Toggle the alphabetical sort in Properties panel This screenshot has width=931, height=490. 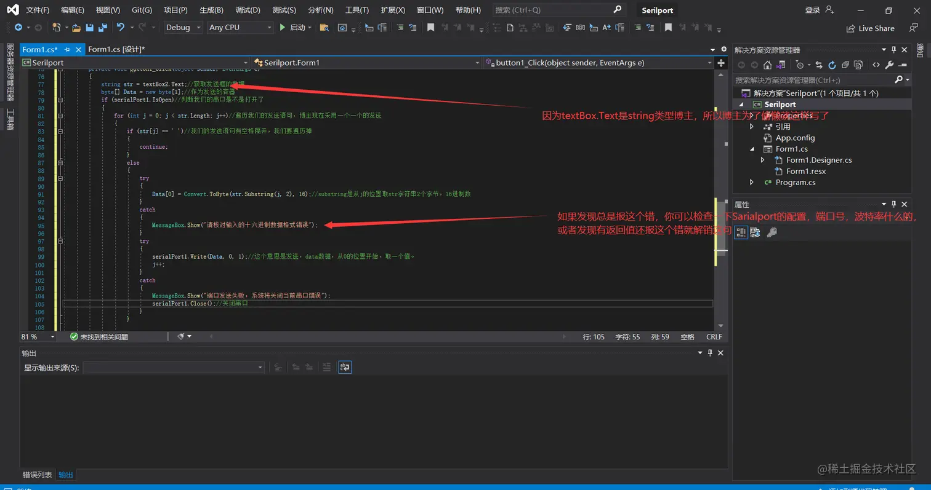(755, 232)
